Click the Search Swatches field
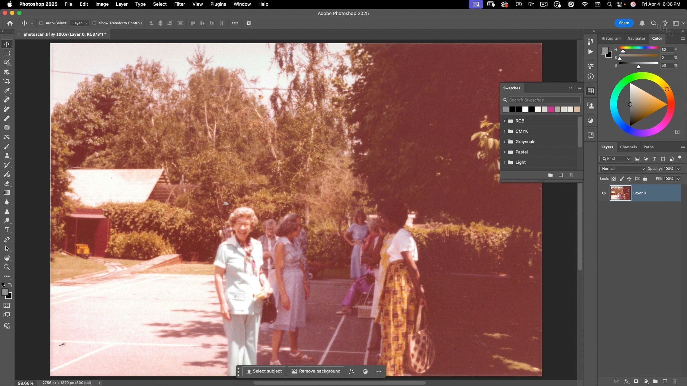The height and width of the screenshot is (386, 687). click(x=544, y=100)
